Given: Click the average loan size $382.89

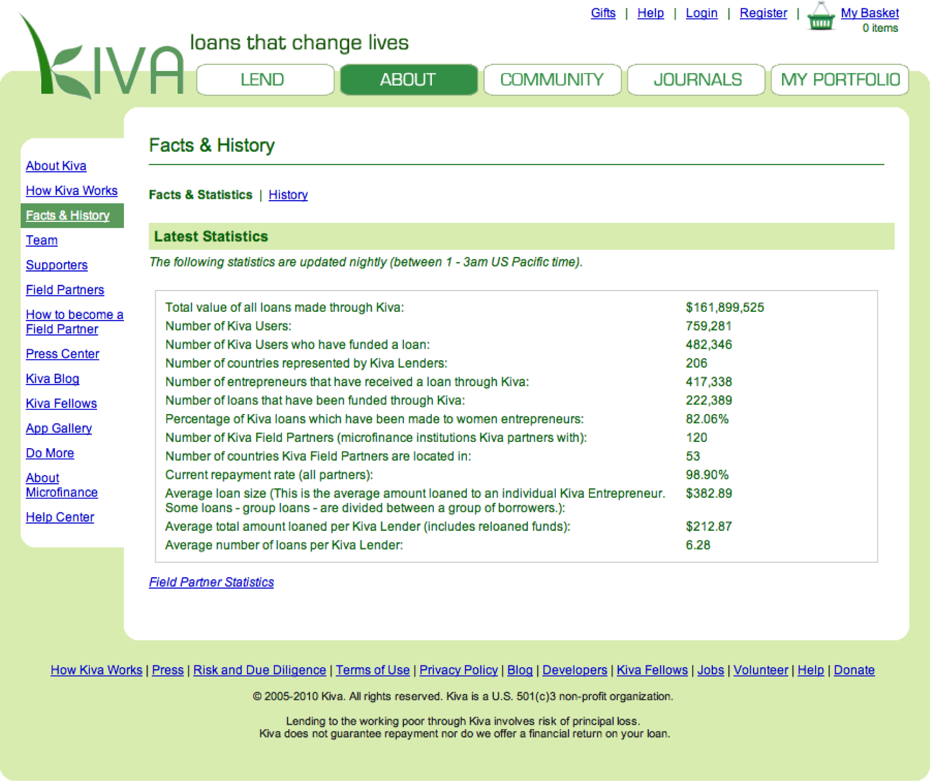Looking at the screenshot, I should [x=709, y=494].
